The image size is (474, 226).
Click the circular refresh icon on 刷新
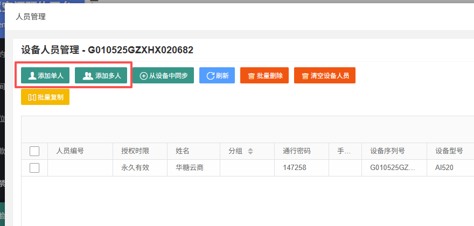pos(211,76)
